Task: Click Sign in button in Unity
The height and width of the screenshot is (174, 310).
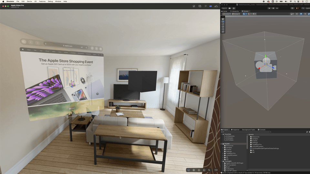Action: (x=224, y=8)
